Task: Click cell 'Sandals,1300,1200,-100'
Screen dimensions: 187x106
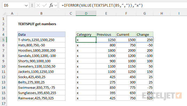Action: [41, 56]
